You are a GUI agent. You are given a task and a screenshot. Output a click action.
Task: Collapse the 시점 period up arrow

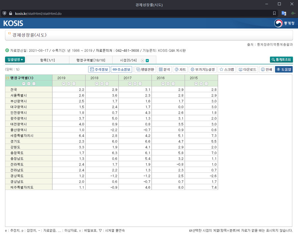point(142,61)
